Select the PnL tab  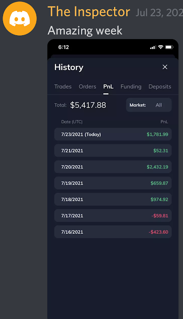pos(108,87)
